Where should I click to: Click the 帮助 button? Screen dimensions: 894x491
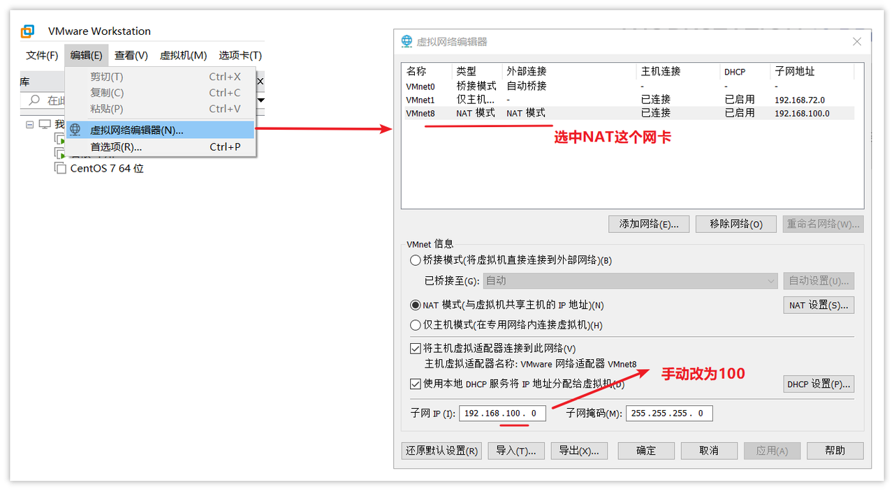[x=835, y=451]
